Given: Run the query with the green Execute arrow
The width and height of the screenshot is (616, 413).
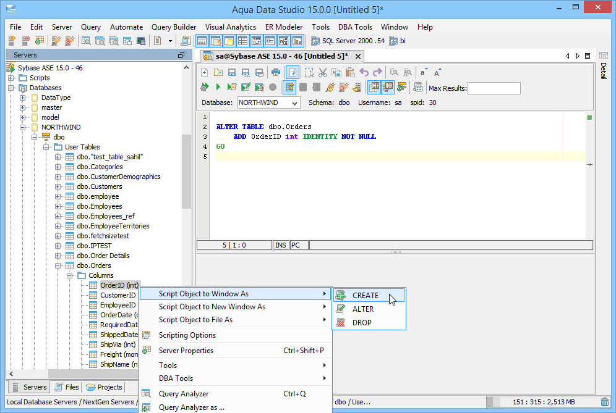Looking at the screenshot, I should point(218,87).
